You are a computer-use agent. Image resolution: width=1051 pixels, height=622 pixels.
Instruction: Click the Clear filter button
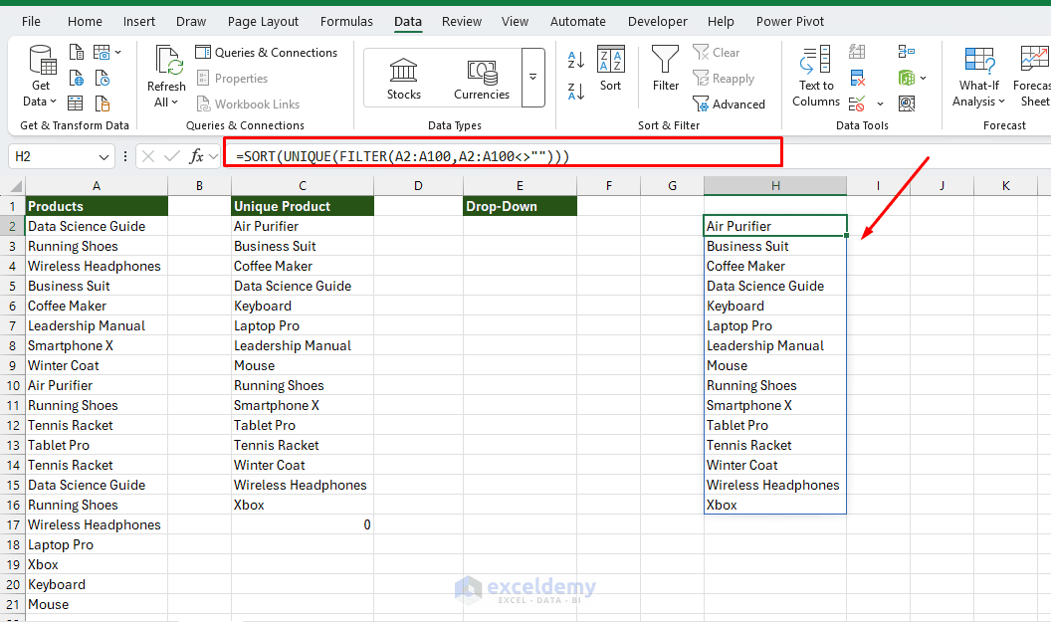[717, 53]
